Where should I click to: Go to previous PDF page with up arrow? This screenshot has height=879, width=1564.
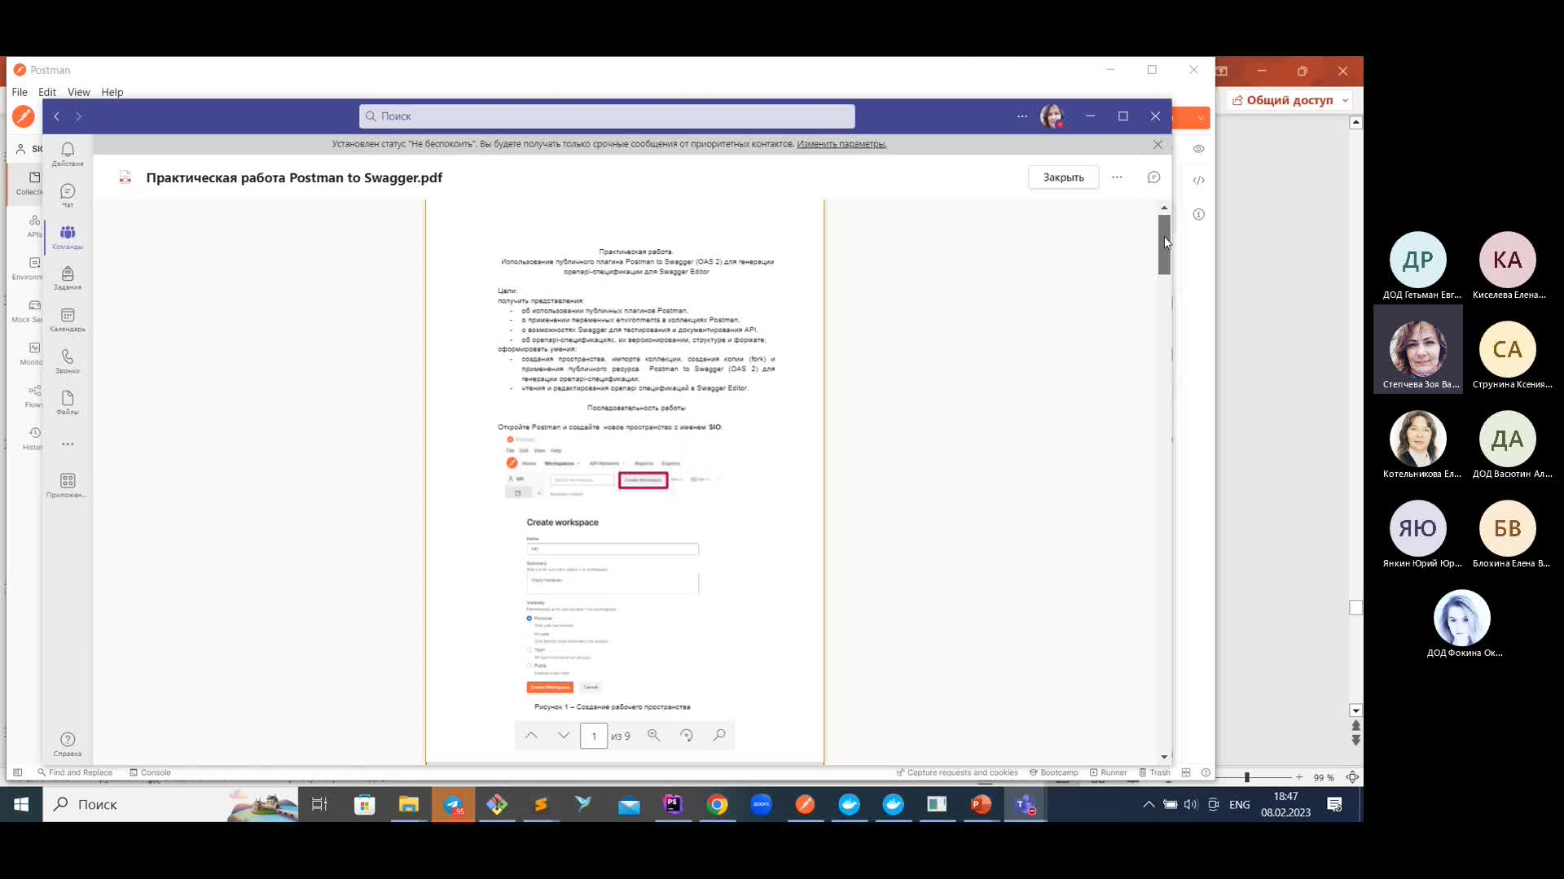click(x=531, y=736)
